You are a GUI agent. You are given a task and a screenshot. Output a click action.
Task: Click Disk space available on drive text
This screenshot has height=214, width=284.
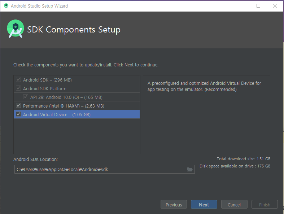pos(235,166)
